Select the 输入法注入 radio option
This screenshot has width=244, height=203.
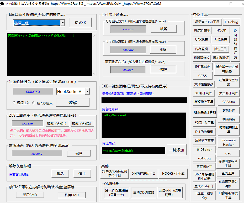click(34, 103)
